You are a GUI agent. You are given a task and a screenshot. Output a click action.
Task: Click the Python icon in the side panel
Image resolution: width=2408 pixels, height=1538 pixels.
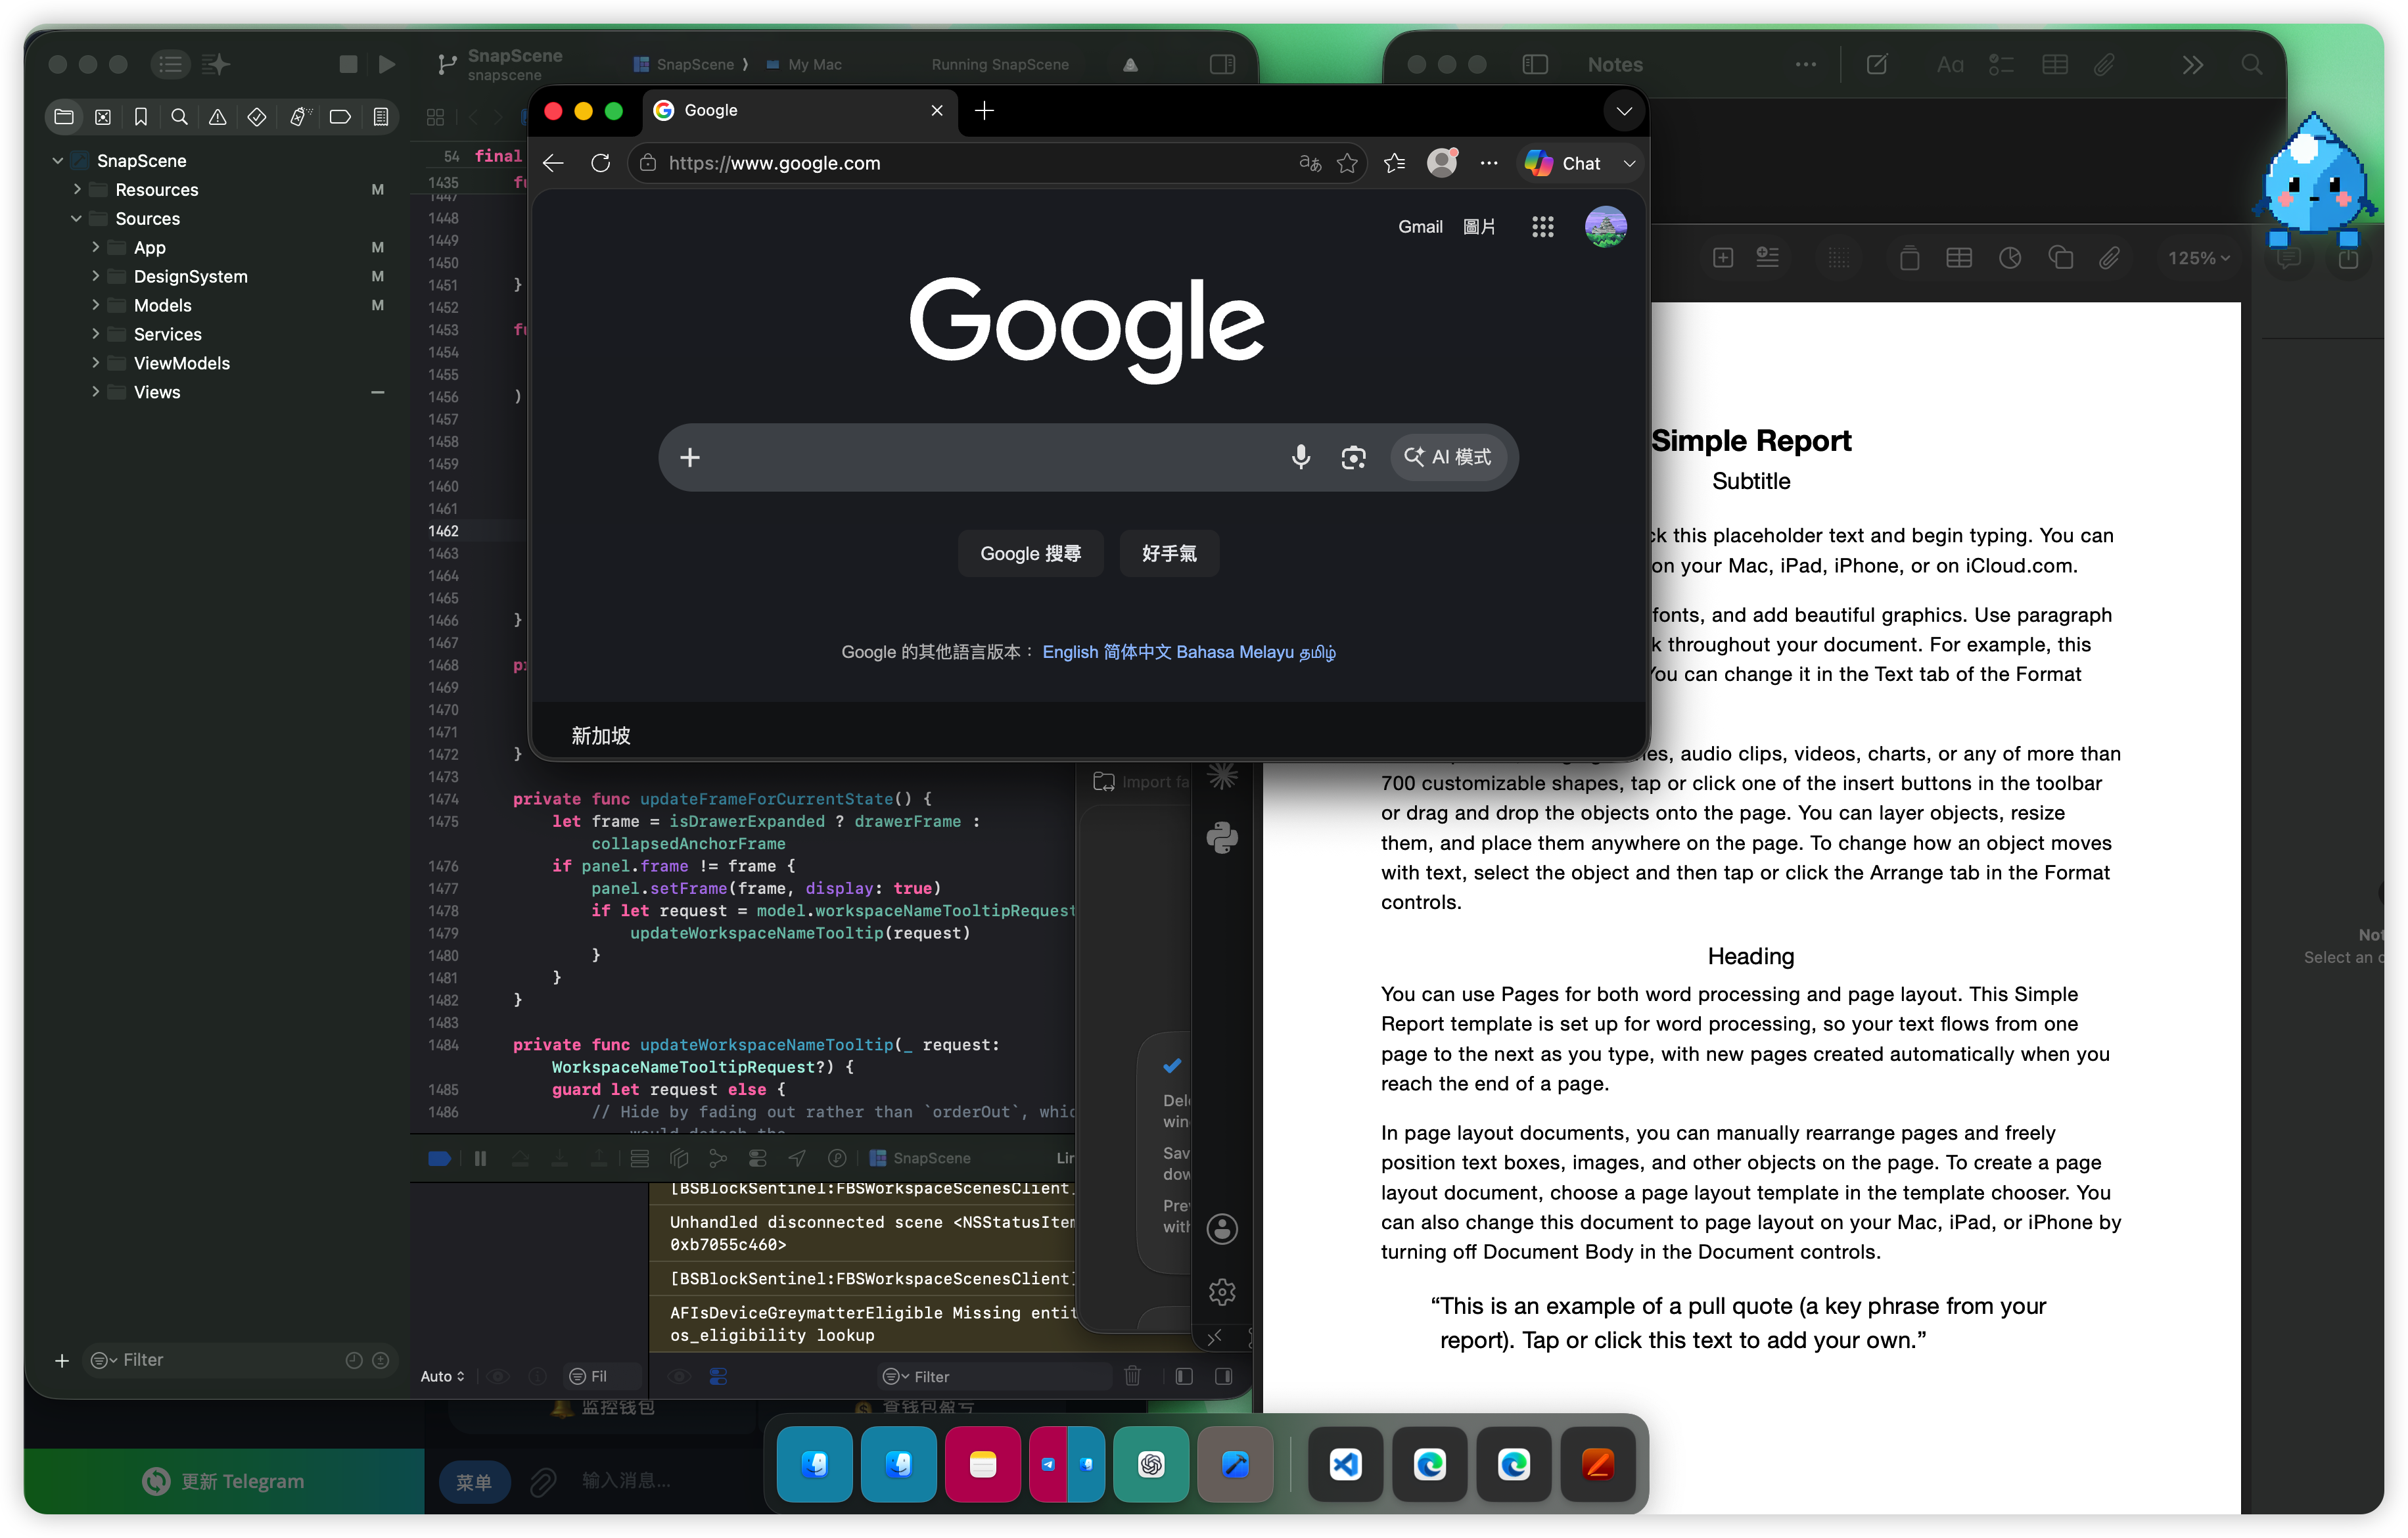[1222, 838]
